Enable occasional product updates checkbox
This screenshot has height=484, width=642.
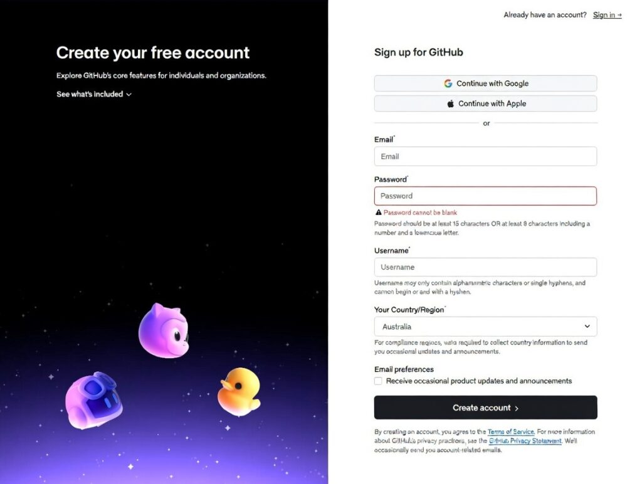[x=378, y=381]
